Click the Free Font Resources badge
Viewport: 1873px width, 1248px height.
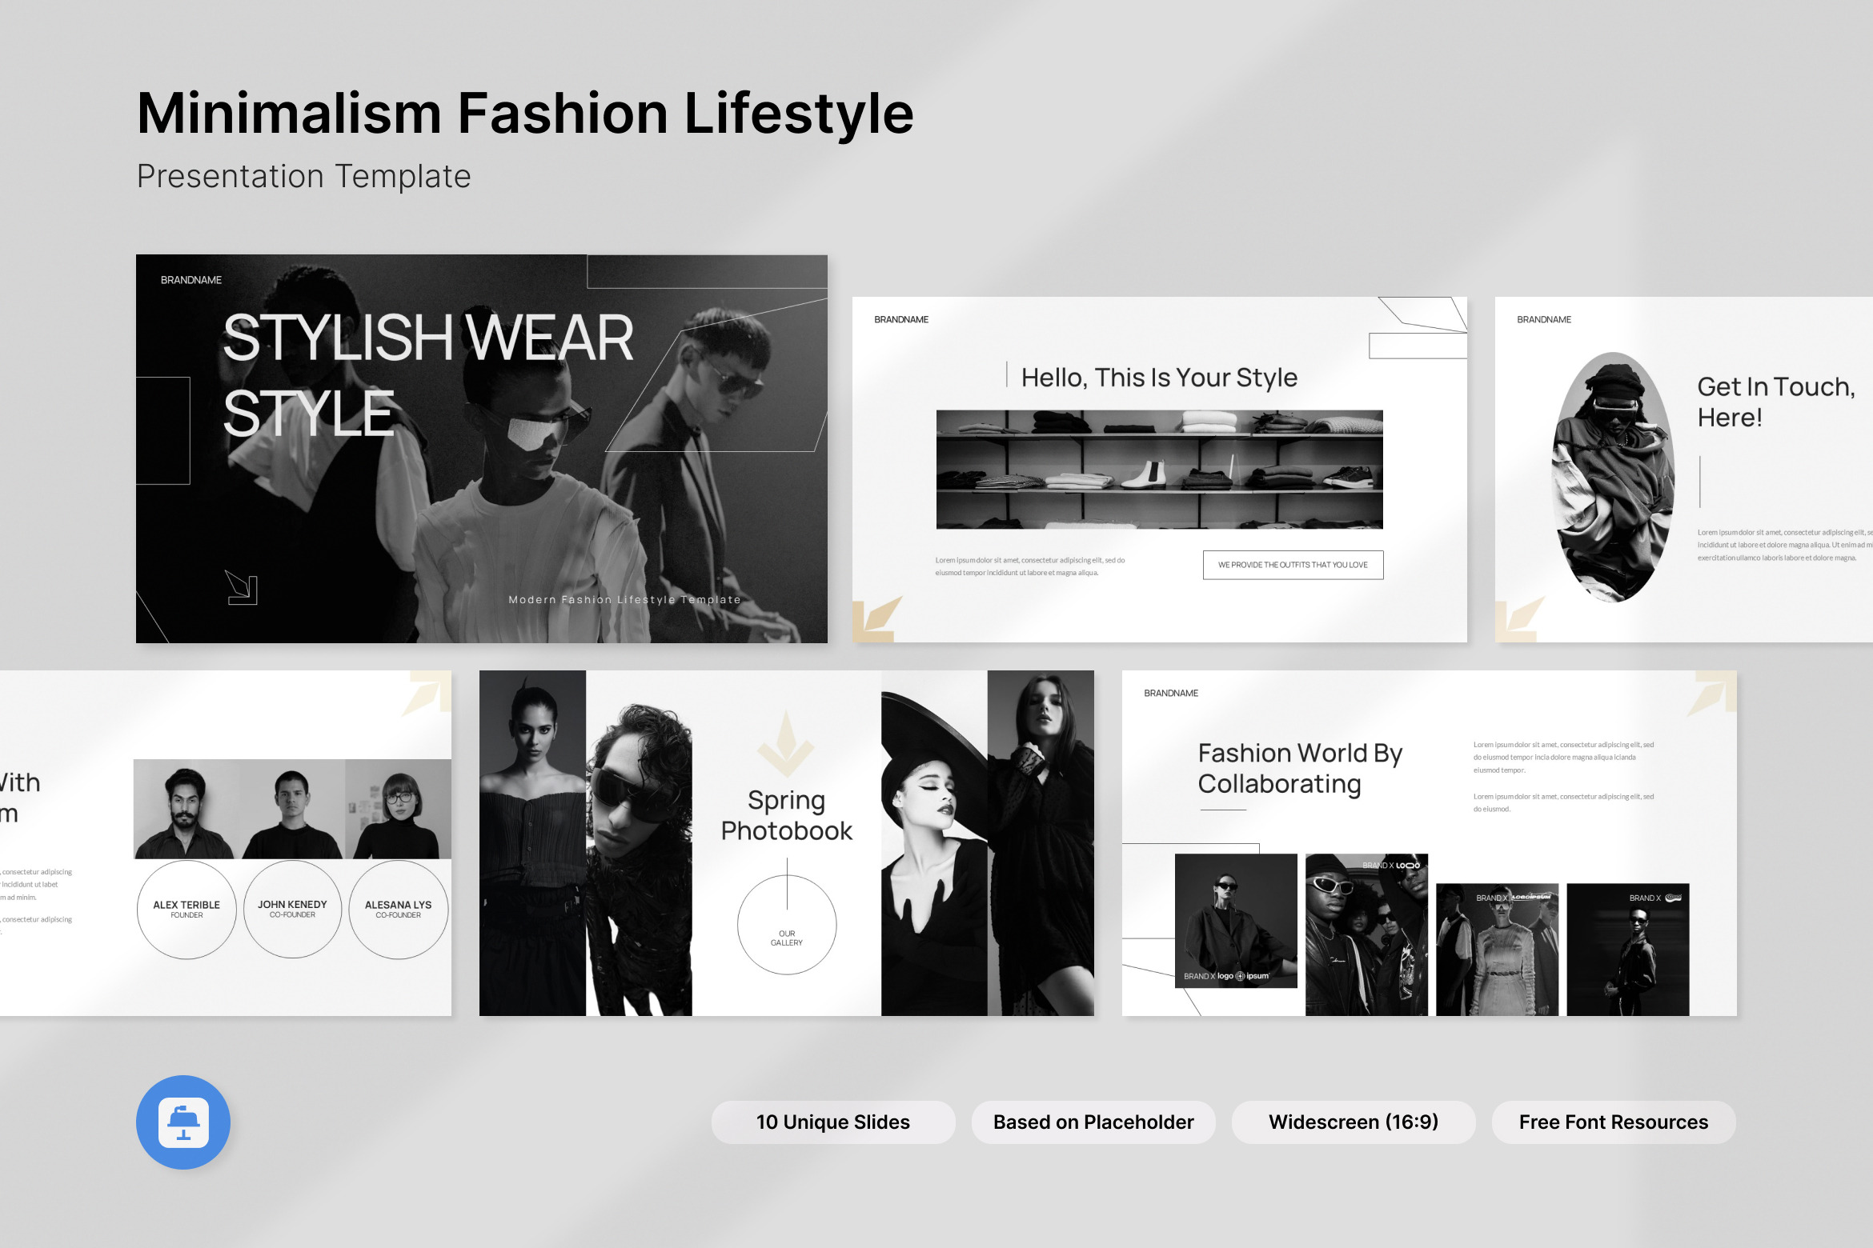1614,1122
